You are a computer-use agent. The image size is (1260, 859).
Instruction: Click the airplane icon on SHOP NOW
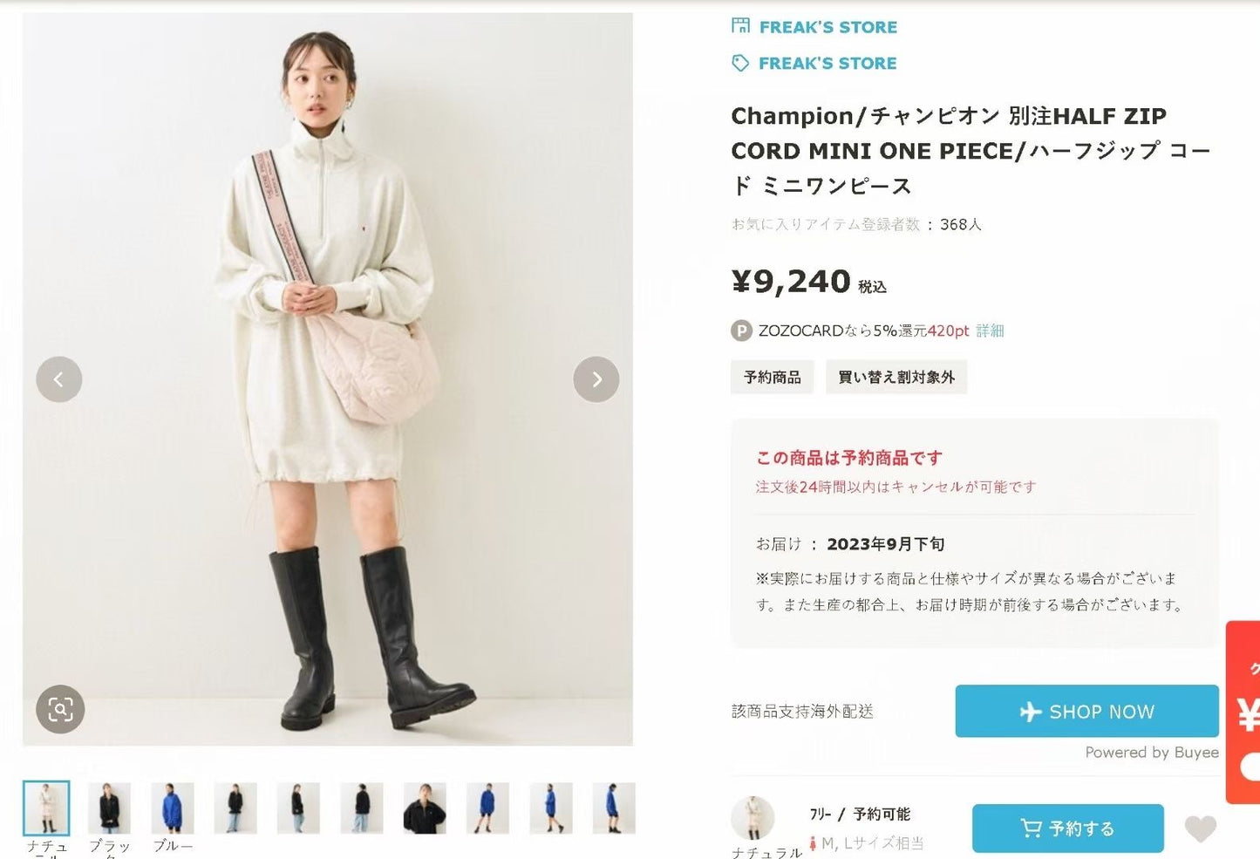pyautogui.click(x=1031, y=712)
